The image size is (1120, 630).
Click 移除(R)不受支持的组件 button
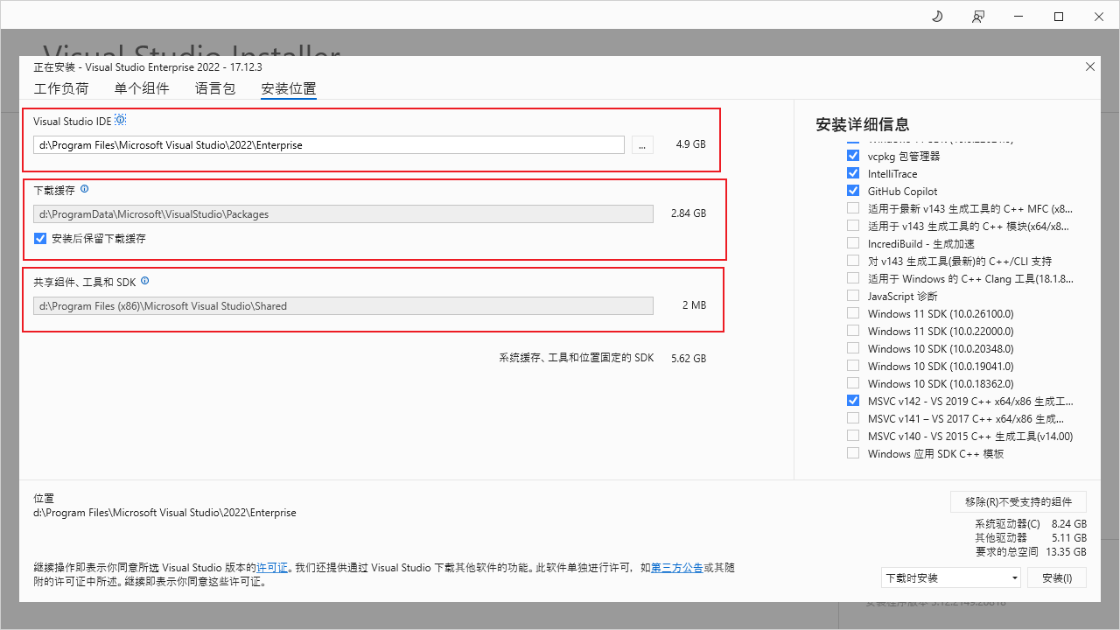click(x=1018, y=501)
